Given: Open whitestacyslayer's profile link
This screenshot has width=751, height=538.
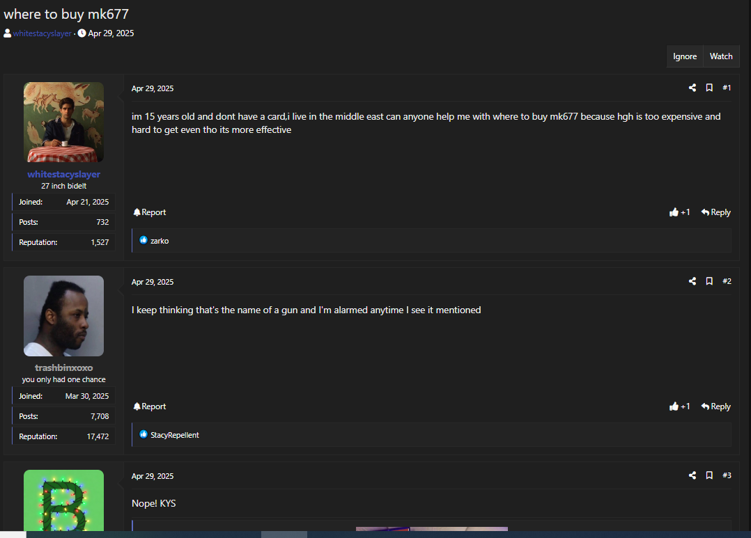Looking at the screenshot, I should click(42, 33).
